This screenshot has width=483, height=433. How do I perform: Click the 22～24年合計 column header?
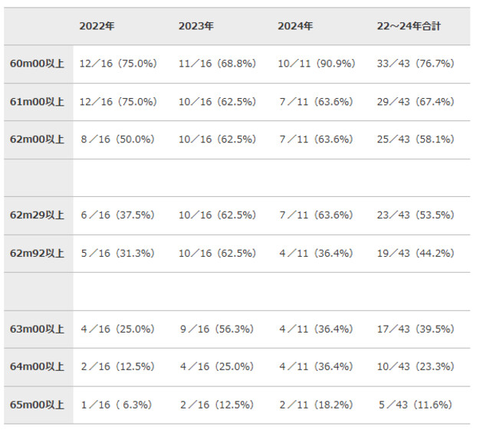click(408, 26)
